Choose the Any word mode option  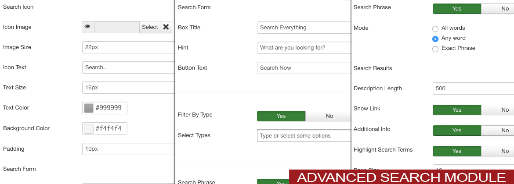(x=435, y=39)
